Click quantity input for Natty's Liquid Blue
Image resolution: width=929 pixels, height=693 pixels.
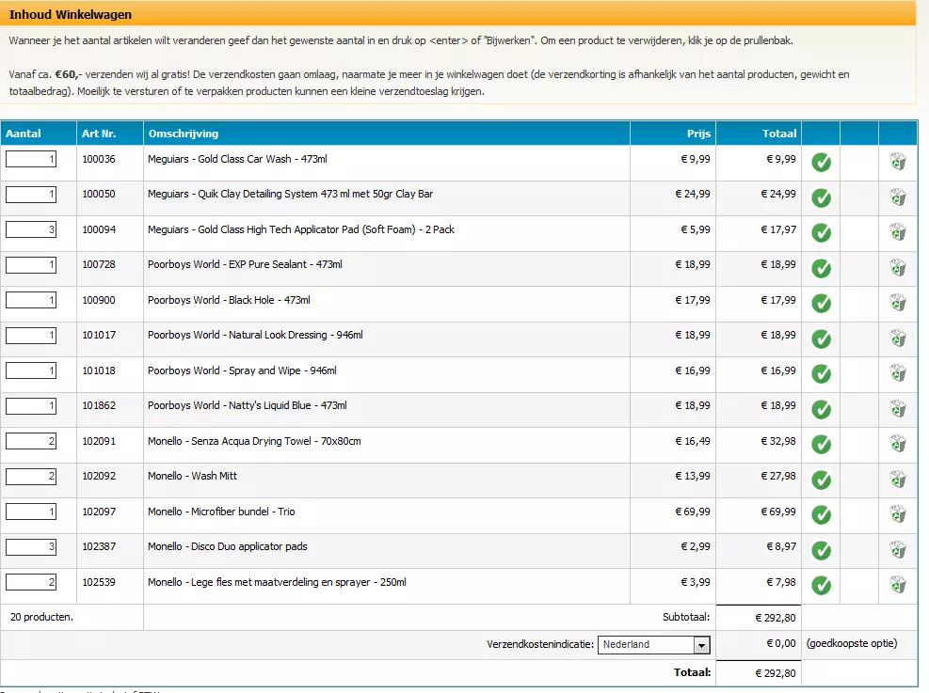pos(31,406)
